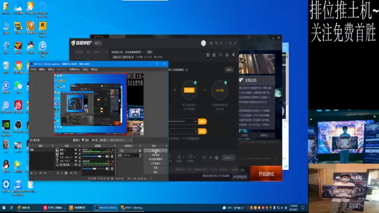Toggle visibility of 图像 7 source
Viewport: 379px width, 213px height.
coord(76,150)
